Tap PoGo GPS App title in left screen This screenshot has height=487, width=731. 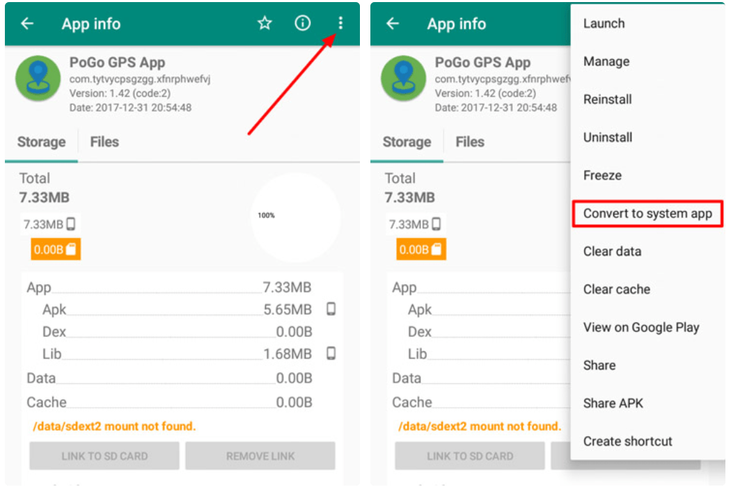click(x=117, y=63)
